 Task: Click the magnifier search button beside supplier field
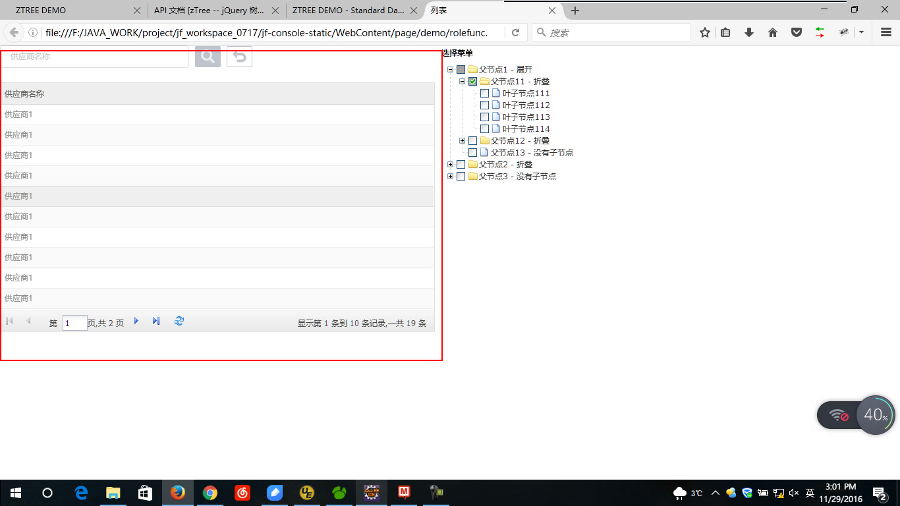208,57
